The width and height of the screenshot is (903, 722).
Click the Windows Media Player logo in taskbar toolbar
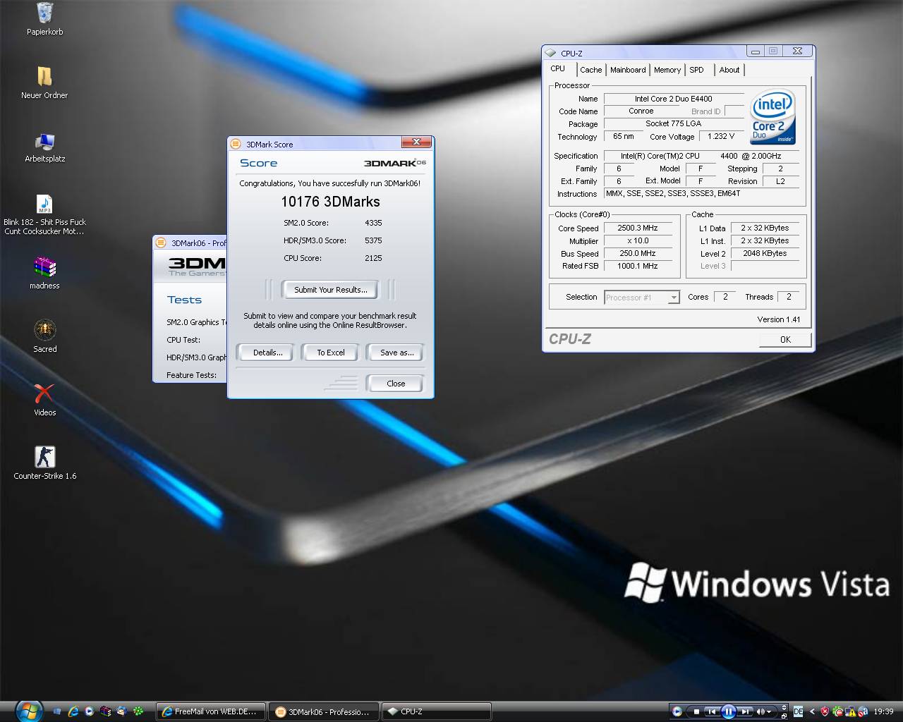tap(677, 711)
